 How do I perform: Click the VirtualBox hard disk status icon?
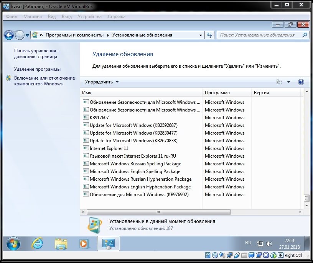pyautogui.click(x=208, y=255)
